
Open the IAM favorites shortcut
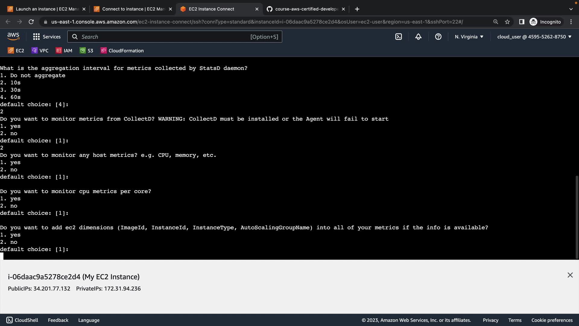click(x=64, y=51)
